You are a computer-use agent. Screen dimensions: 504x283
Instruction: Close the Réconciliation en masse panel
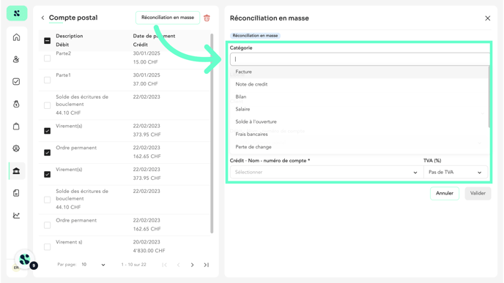(488, 18)
